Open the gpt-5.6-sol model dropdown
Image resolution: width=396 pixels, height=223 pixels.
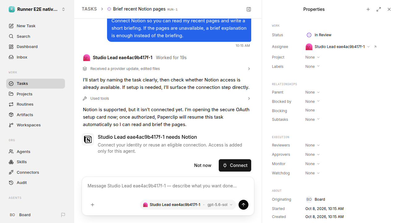(x=220, y=205)
